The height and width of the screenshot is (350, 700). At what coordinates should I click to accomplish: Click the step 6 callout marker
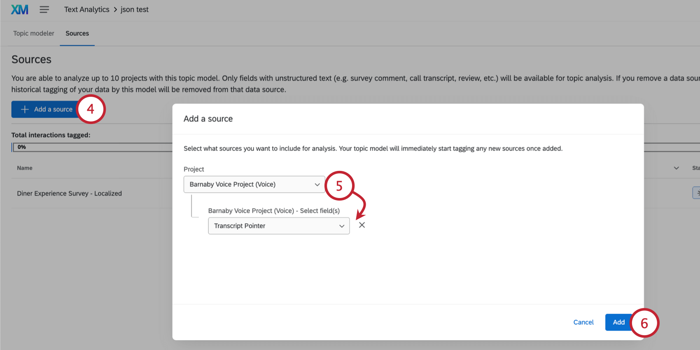(x=644, y=323)
